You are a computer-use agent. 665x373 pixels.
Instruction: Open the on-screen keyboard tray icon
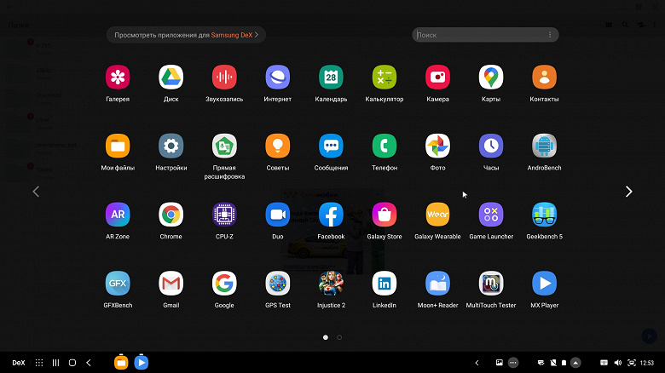pos(604,363)
